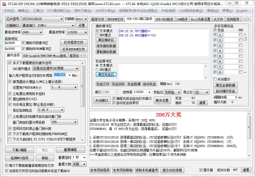This screenshot has width=255, height=177.
Task: Click the 自动循环发送 button
Action: [225, 91]
